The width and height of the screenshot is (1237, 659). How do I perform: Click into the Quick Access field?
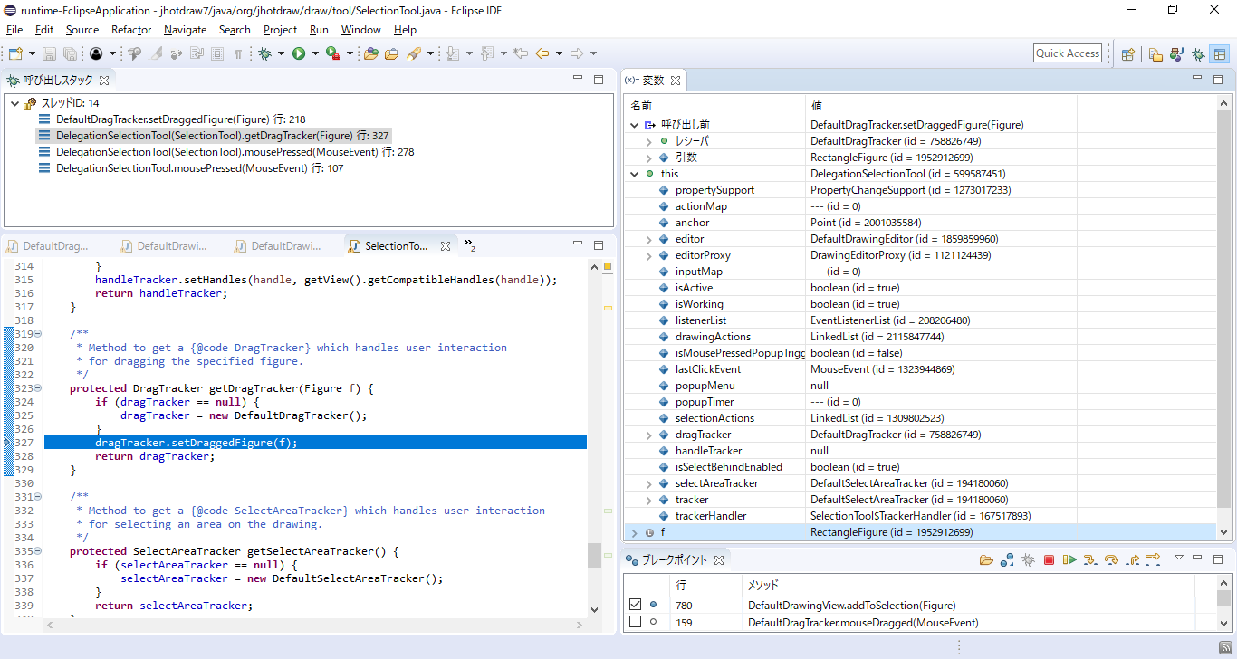tap(1068, 53)
